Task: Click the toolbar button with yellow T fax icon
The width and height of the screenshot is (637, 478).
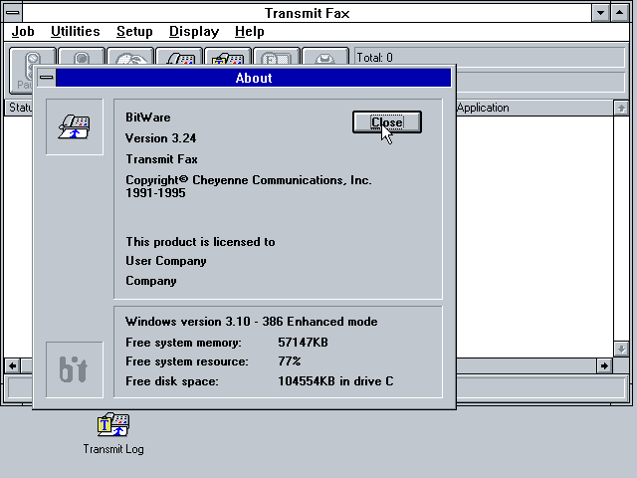Action: click(228, 57)
